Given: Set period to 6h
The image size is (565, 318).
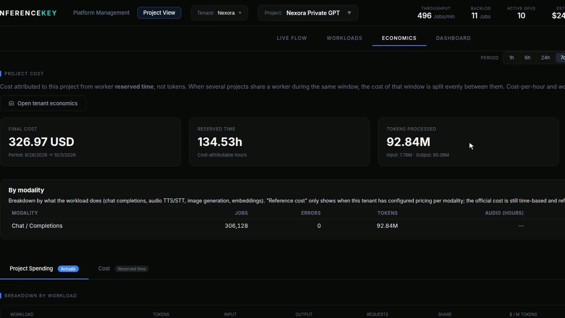Looking at the screenshot, I should pyautogui.click(x=527, y=58).
